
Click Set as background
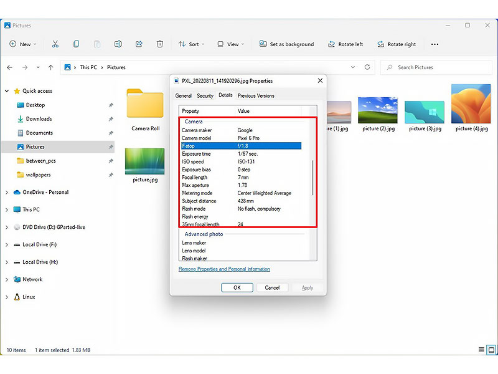[286, 44]
